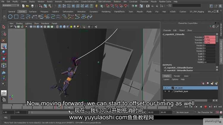The height and width of the screenshot is (125, 223).
Task: Select the NURBS circle shelf icon
Action: [x=10, y=17]
